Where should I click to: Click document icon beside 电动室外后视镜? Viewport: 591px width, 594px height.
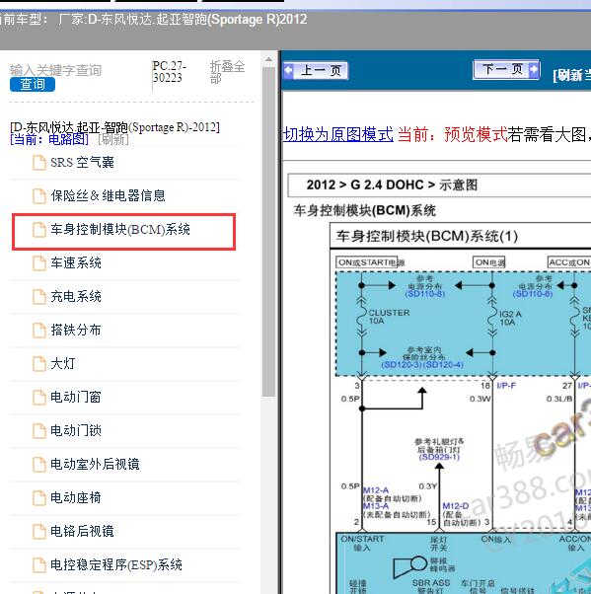(x=39, y=465)
